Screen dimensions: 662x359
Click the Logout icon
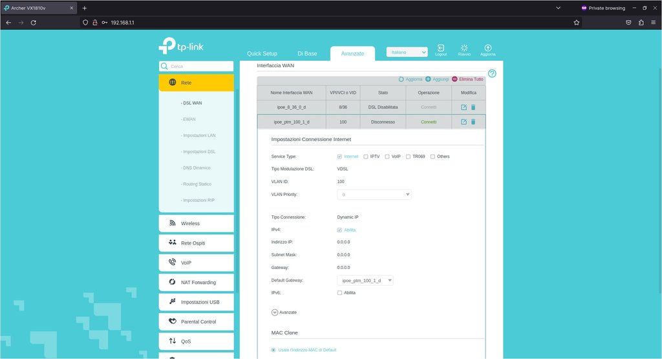coord(441,48)
